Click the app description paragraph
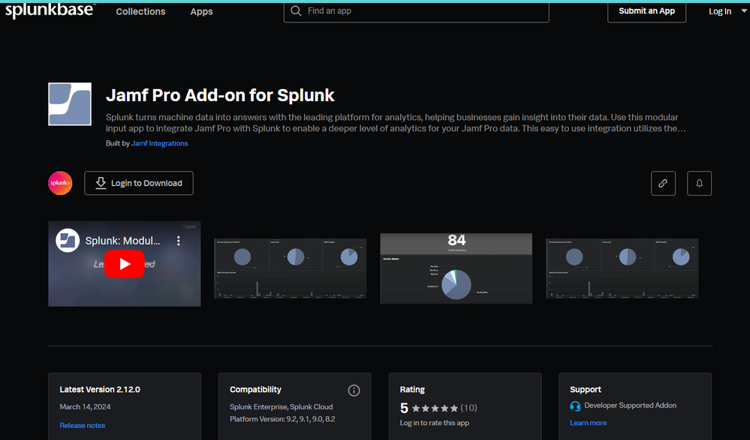The width and height of the screenshot is (750, 440). tap(396, 123)
